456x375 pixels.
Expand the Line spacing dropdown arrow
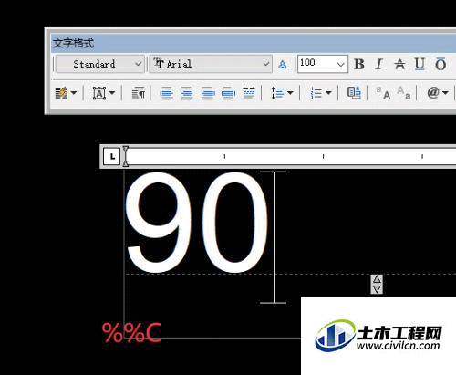[x=290, y=92]
